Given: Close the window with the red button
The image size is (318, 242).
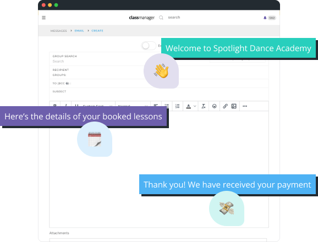Looking at the screenshot, I should (x=43, y=5).
